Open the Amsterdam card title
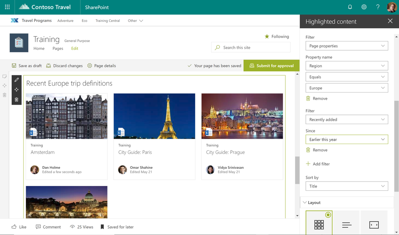This screenshot has width=399, height=235. click(42, 152)
